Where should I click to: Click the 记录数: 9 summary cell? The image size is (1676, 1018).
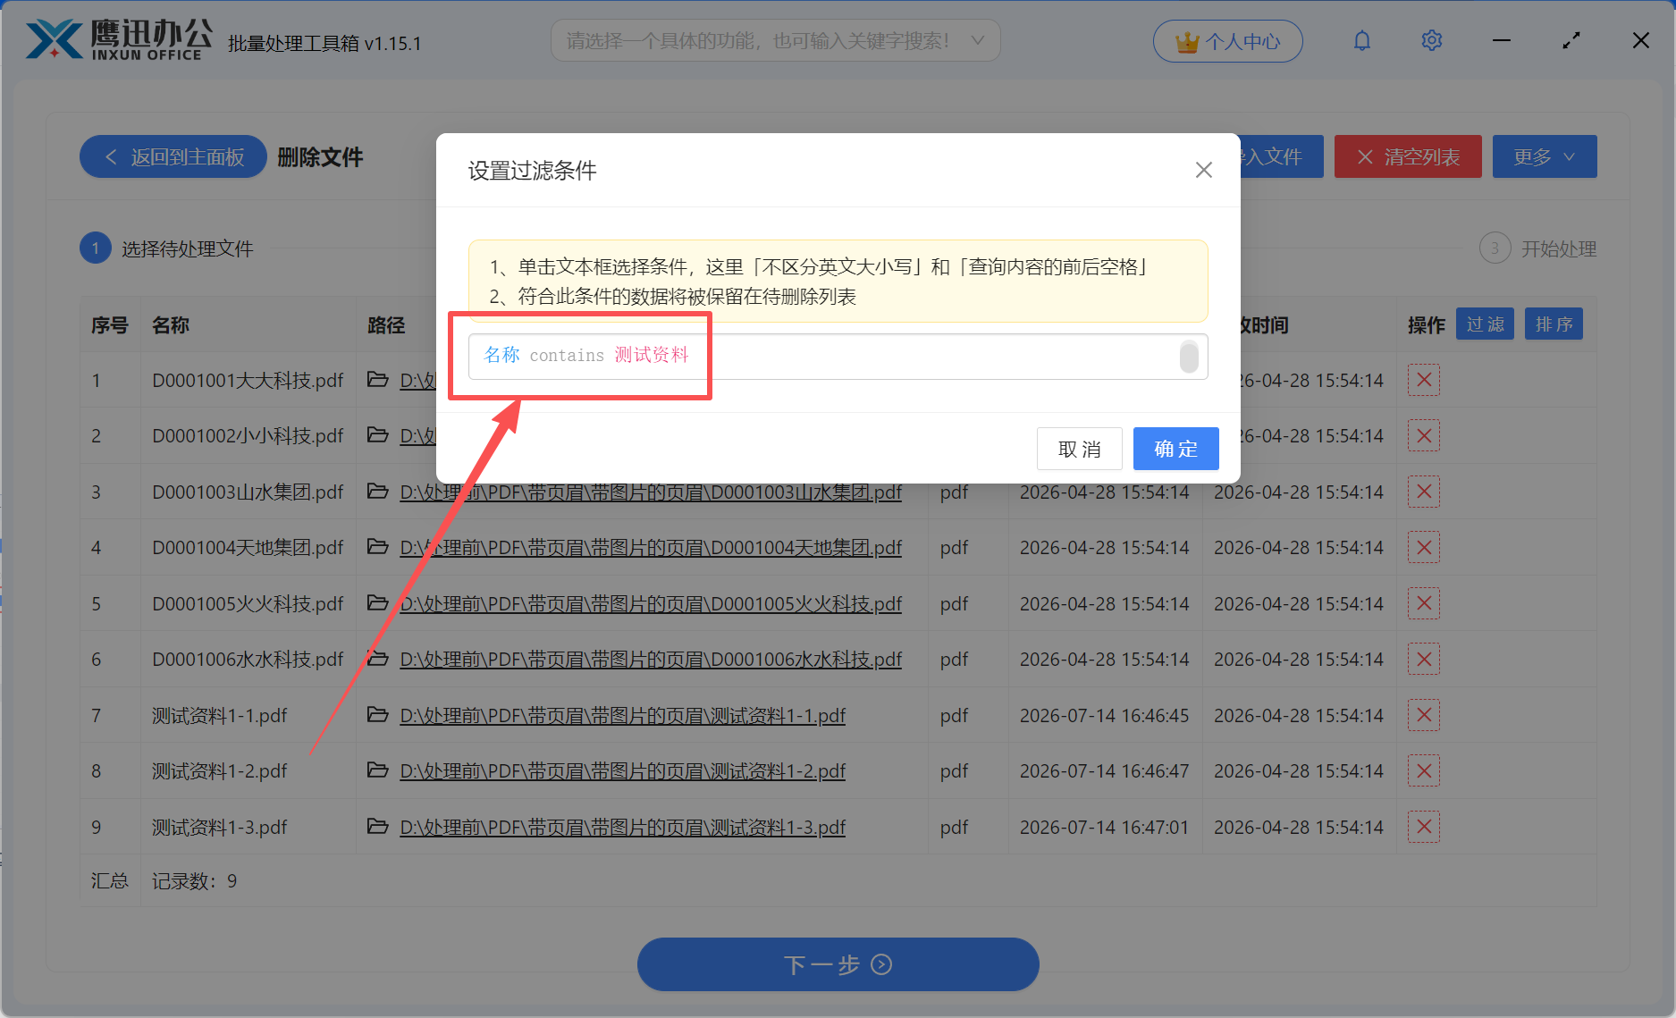pos(195,881)
